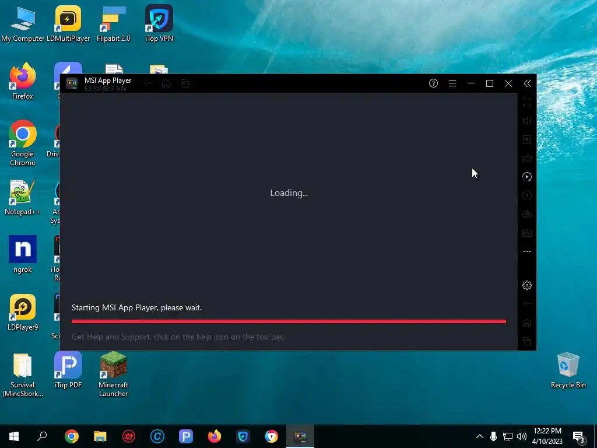Click the top bar Home icon

[166, 83]
